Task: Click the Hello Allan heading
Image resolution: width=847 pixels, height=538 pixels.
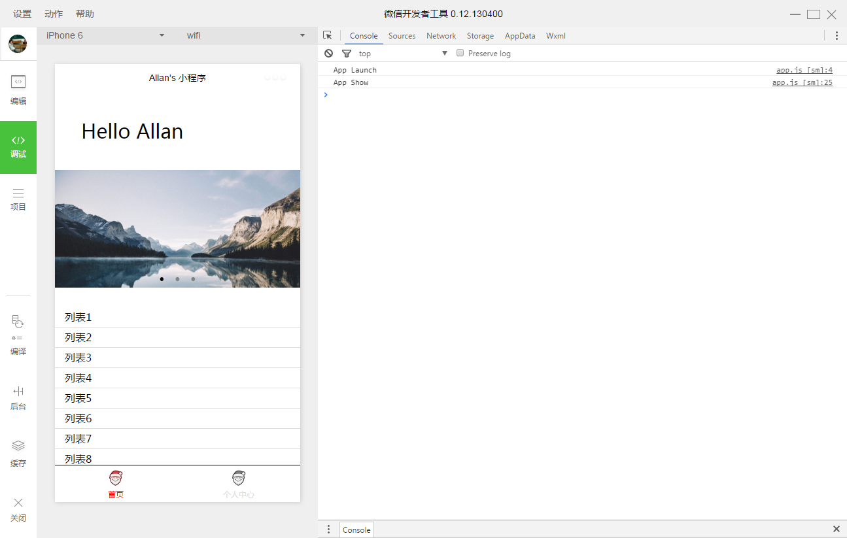Action: 132,131
